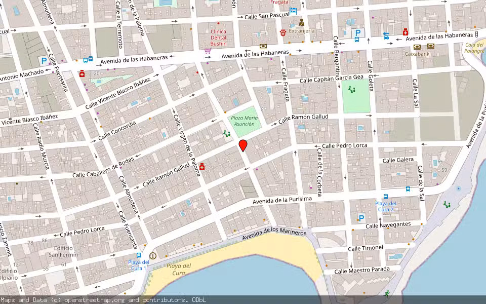Select the Cala del Palangre label
The height and width of the screenshot is (304, 486).
[474, 48]
